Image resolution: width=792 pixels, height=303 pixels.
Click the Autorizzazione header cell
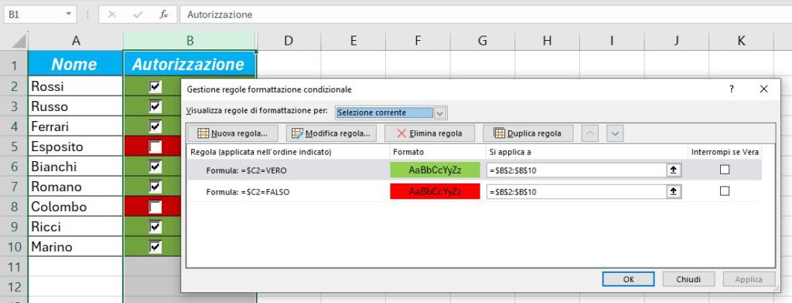pos(190,64)
